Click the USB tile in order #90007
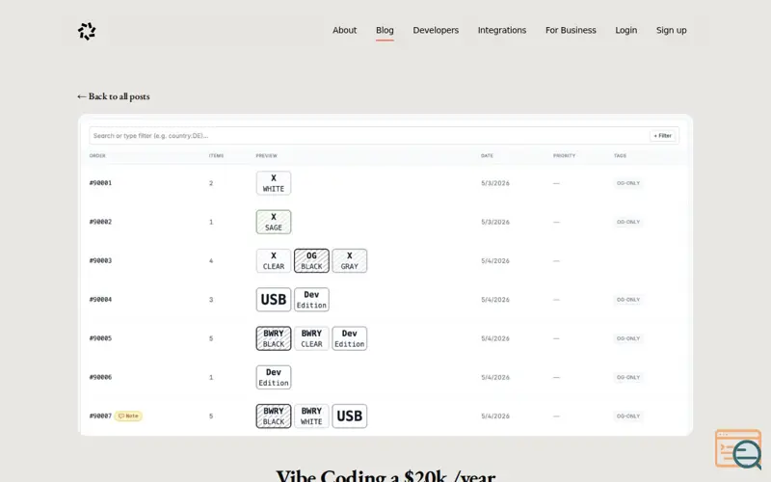The width and height of the screenshot is (771, 482). point(350,416)
